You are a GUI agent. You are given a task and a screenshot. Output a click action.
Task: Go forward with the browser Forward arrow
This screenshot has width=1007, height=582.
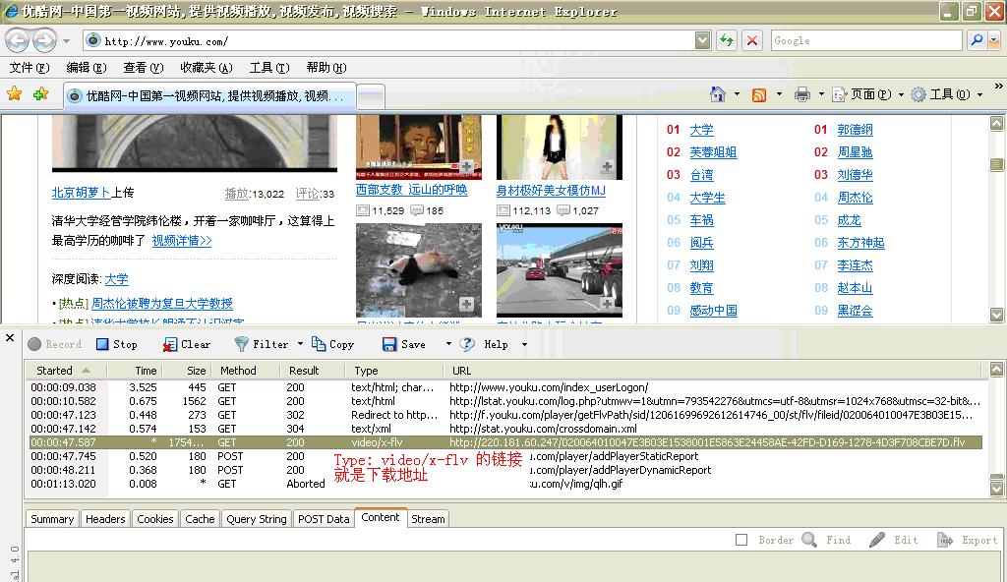44,41
